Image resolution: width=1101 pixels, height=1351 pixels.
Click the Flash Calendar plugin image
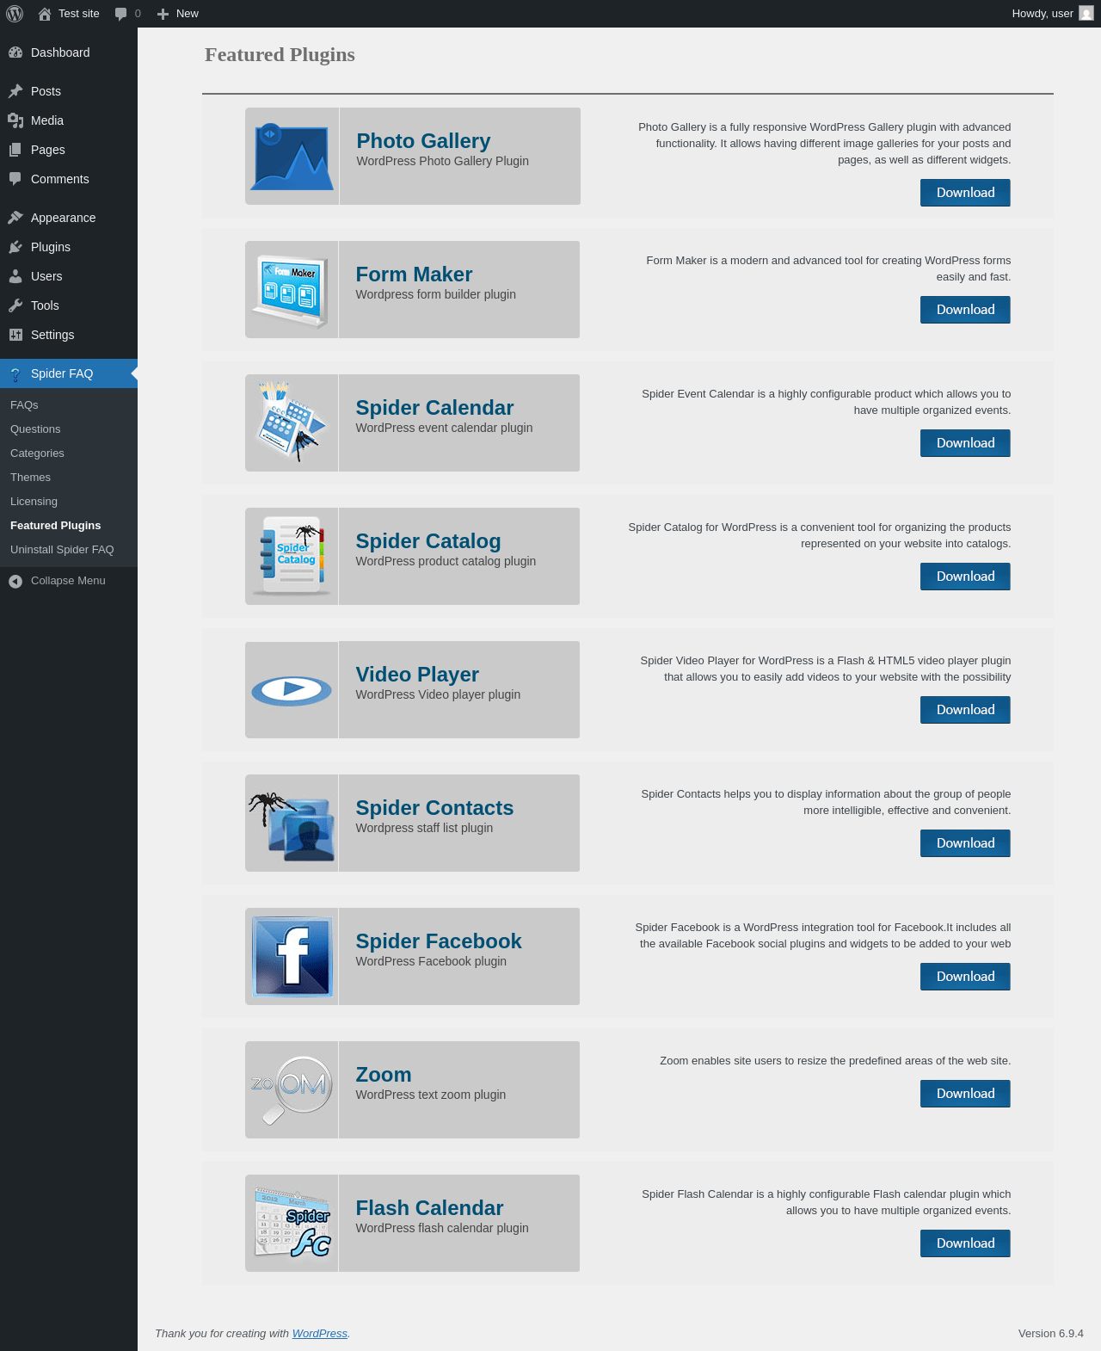tap(292, 1223)
